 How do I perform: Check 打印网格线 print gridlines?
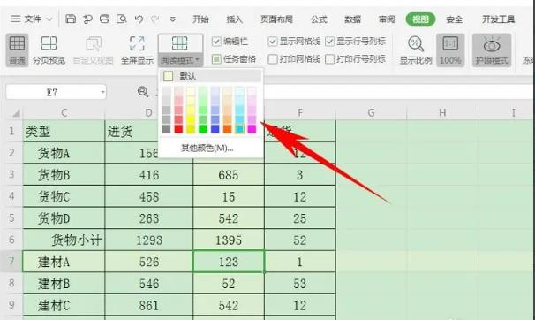pyautogui.click(x=272, y=59)
